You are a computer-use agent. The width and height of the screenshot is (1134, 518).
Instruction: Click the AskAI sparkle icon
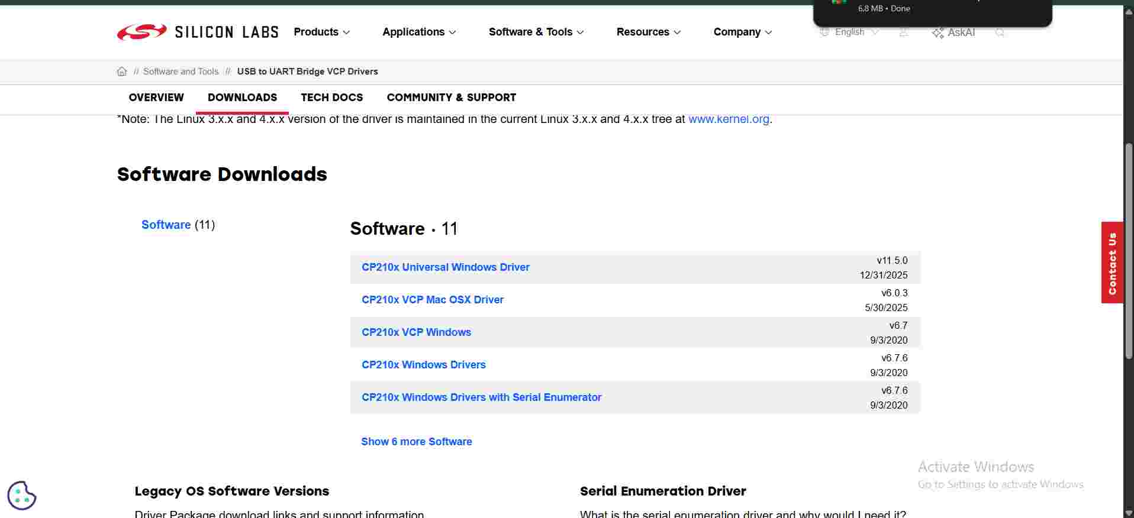pyautogui.click(x=938, y=33)
